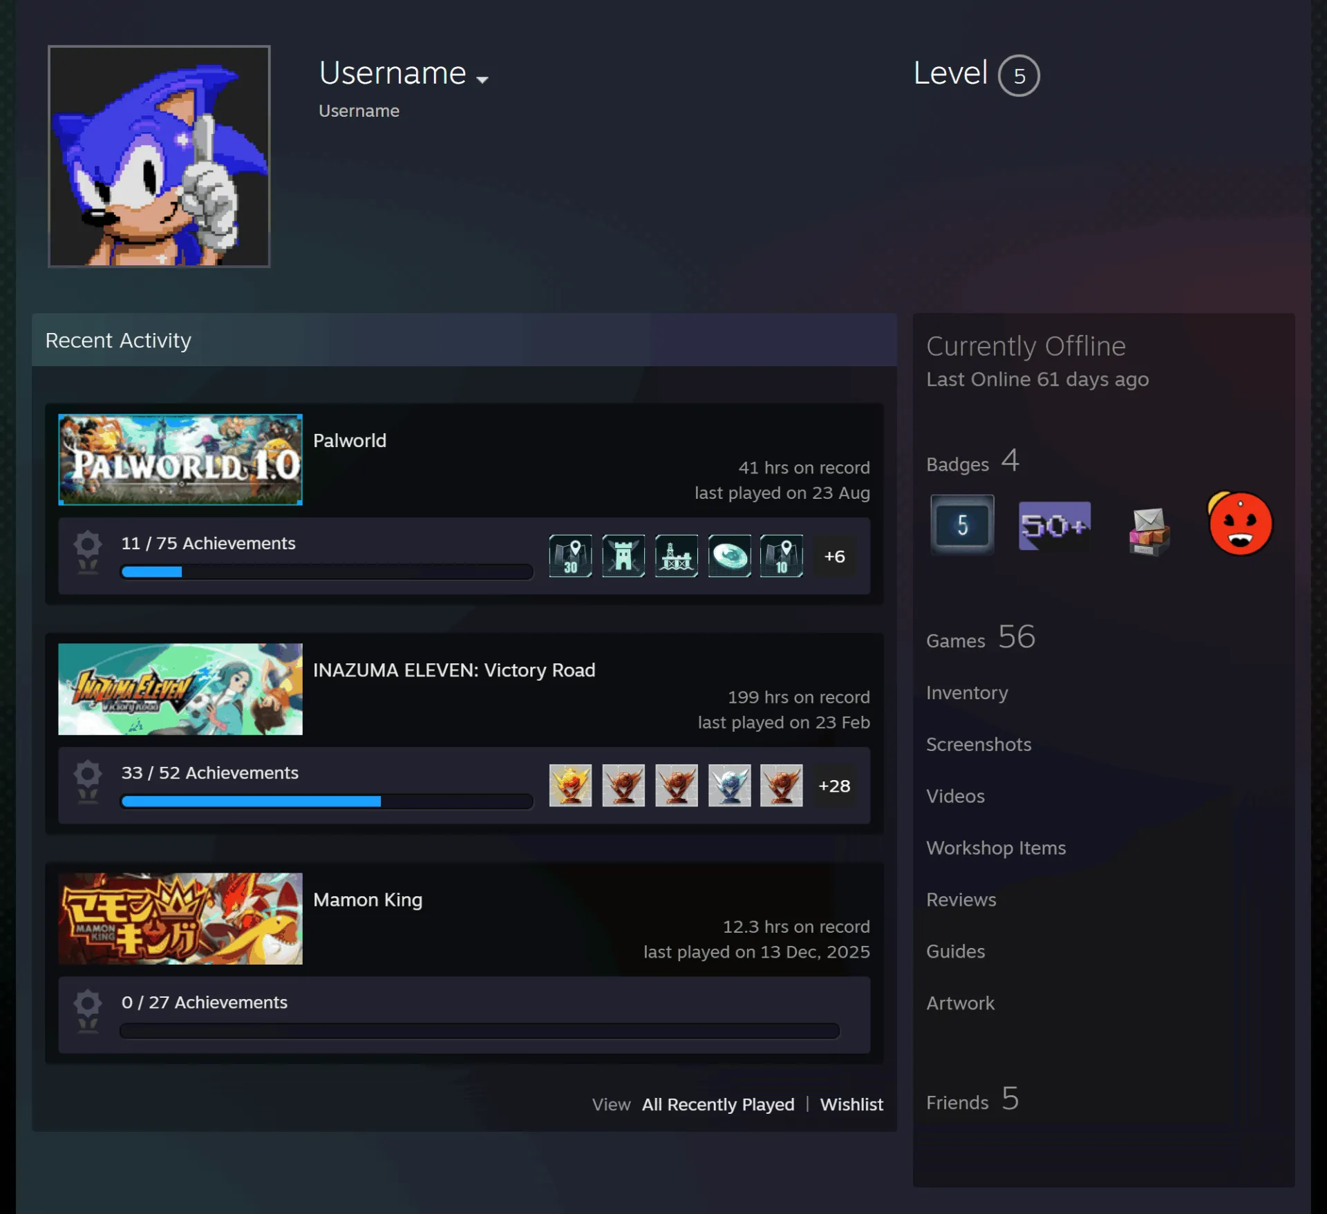The image size is (1327, 1214).
Task: Select Palworld achievement with map pin 10
Action: click(782, 556)
